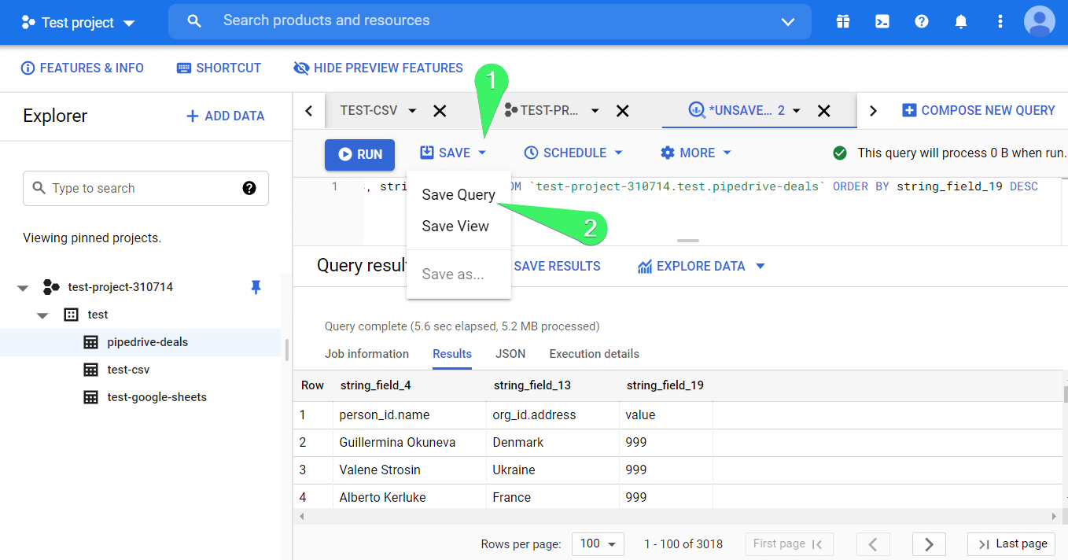
Task: Expand the Test project selector dropdown
Action: tap(129, 24)
